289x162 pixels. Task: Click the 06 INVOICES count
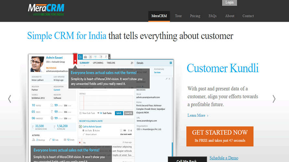(x=33, y=118)
